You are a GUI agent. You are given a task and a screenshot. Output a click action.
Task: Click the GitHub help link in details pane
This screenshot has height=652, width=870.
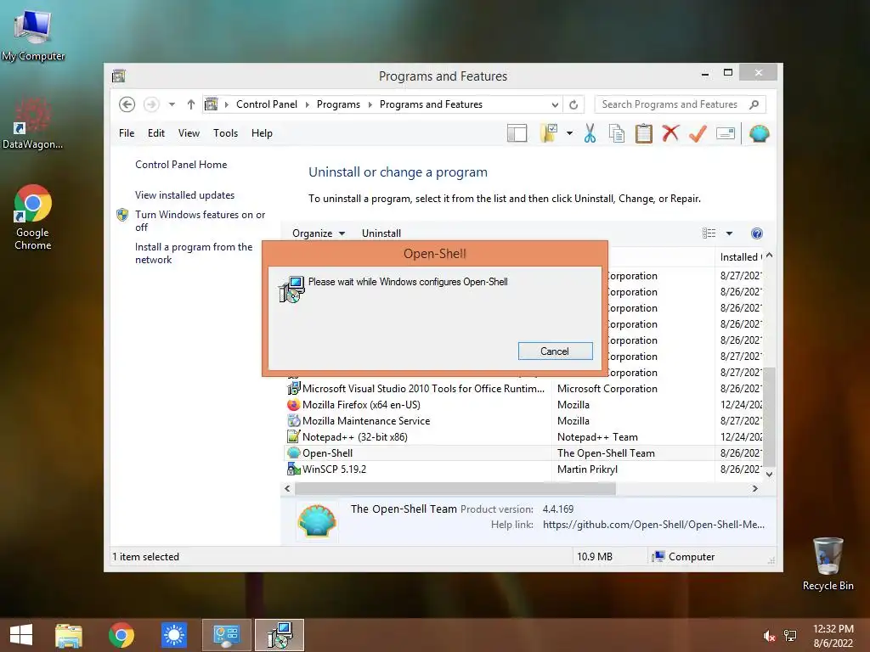653,525
